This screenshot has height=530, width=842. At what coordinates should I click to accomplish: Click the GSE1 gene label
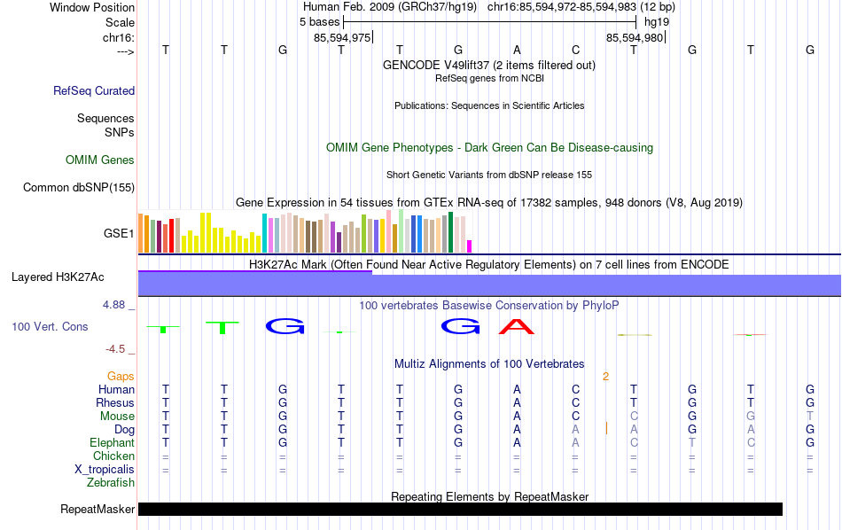[x=119, y=233]
